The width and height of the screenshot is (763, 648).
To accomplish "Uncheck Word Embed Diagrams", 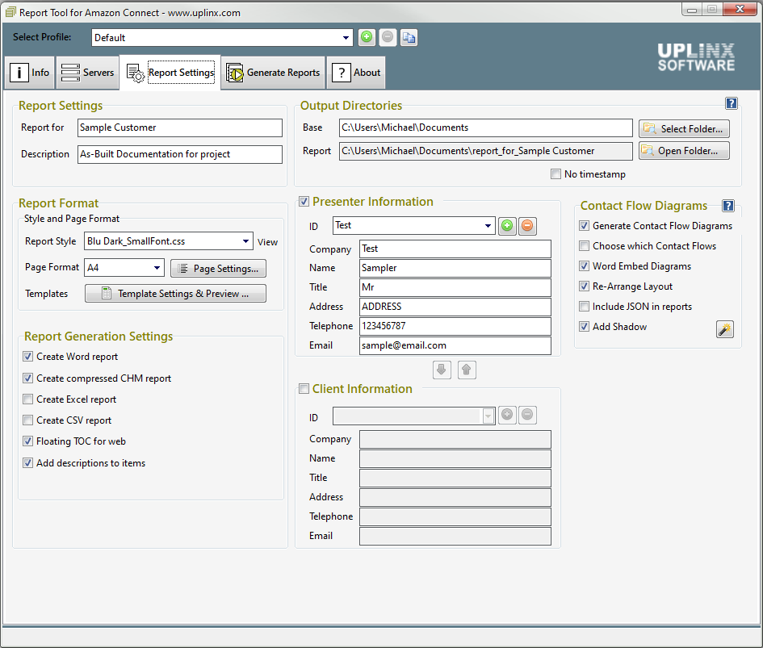I will pyautogui.click(x=584, y=266).
